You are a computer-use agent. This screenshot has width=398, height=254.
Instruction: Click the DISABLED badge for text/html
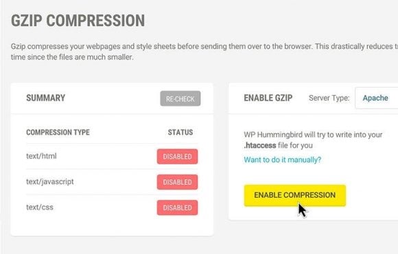[178, 157]
